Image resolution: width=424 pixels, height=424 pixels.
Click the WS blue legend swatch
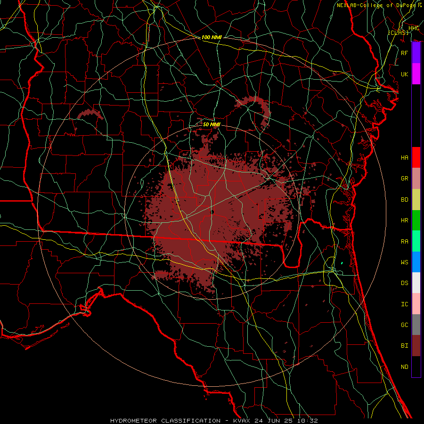[x=416, y=262]
